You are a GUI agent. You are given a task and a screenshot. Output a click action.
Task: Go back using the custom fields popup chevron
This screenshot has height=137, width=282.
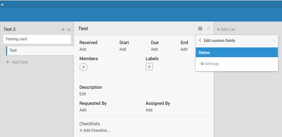(x=200, y=40)
